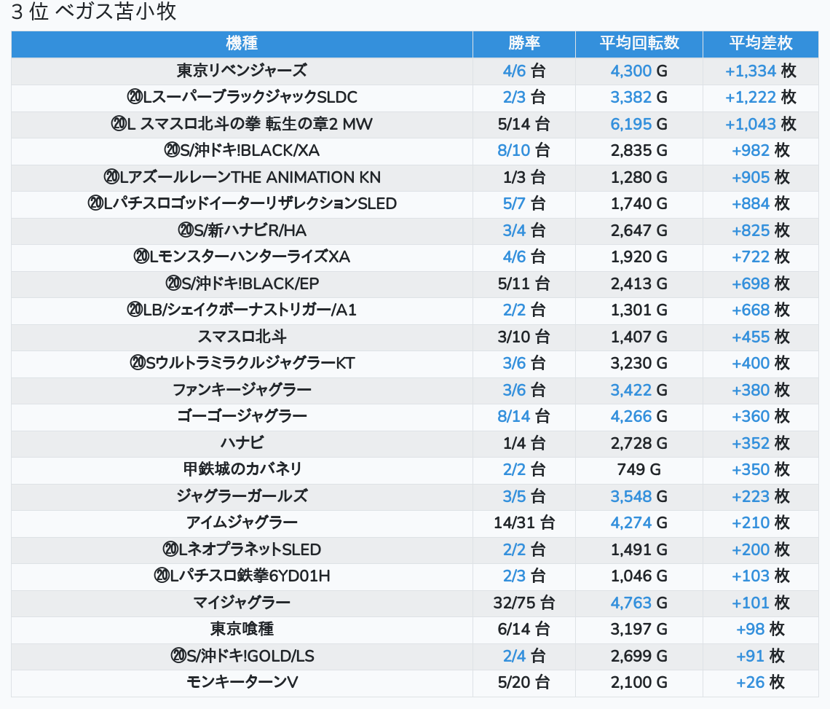Click the 749 G average spins cell
The height and width of the screenshot is (709, 830).
pos(639,469)
